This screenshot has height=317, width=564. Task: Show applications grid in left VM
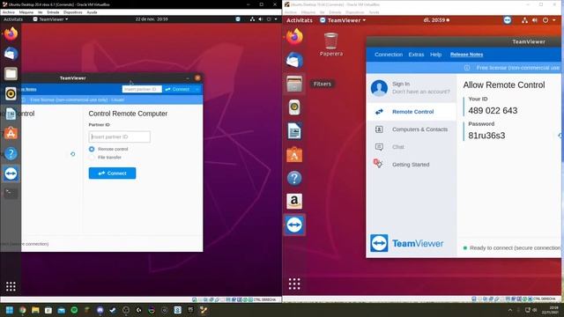(x=11, y=286)
